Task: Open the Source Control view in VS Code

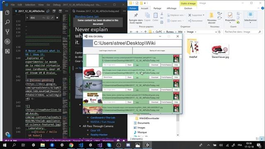Action: [x=7, y=32]
